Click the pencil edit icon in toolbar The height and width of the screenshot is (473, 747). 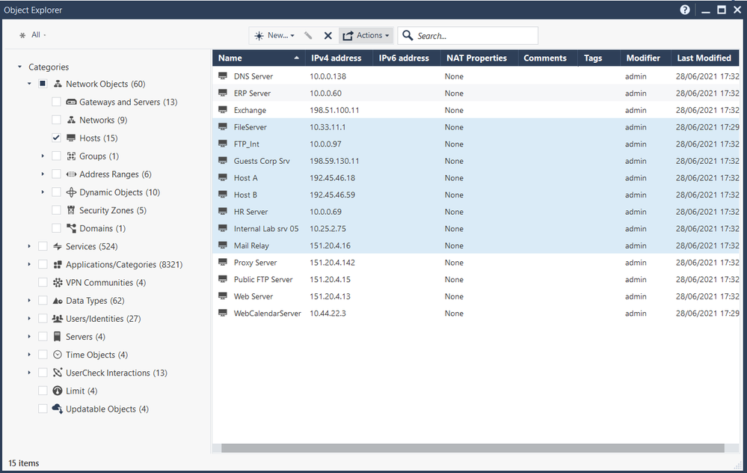[308, 35]
